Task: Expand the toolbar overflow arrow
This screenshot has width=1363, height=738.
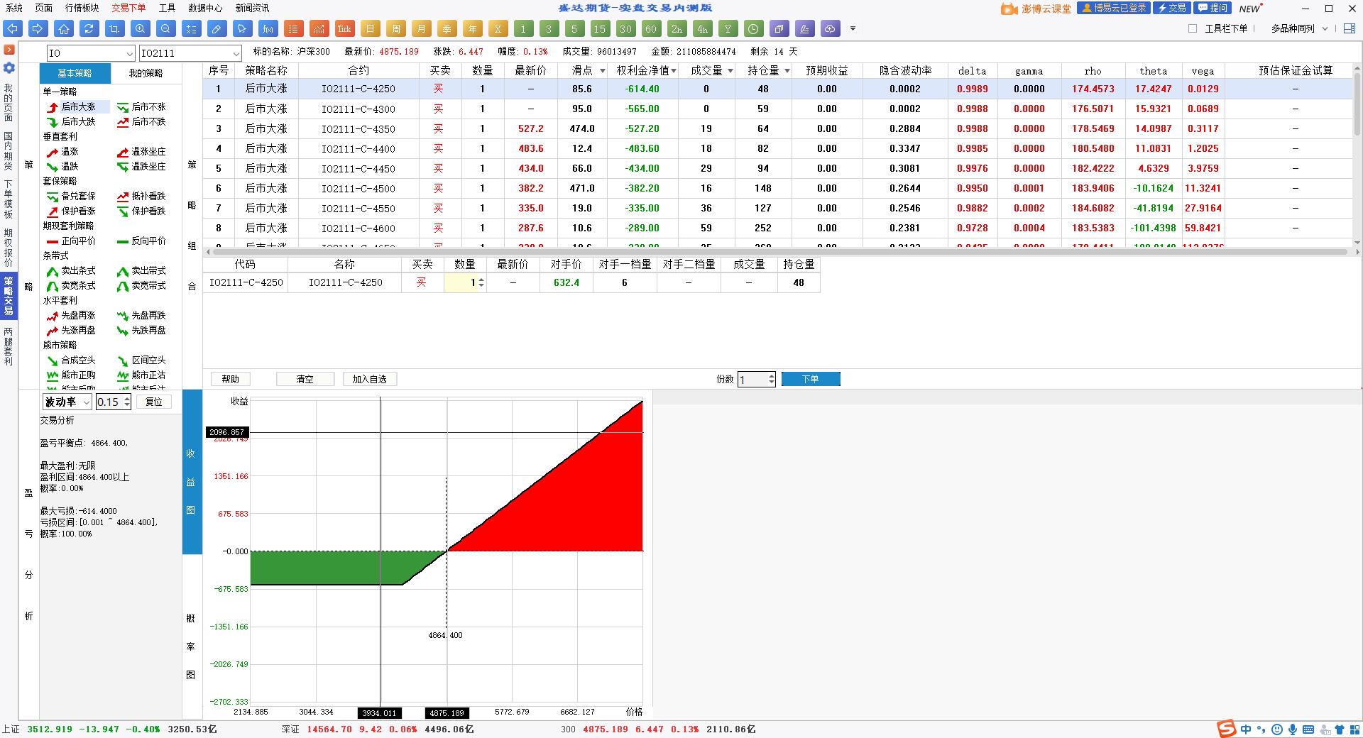Action: [853, 29]
